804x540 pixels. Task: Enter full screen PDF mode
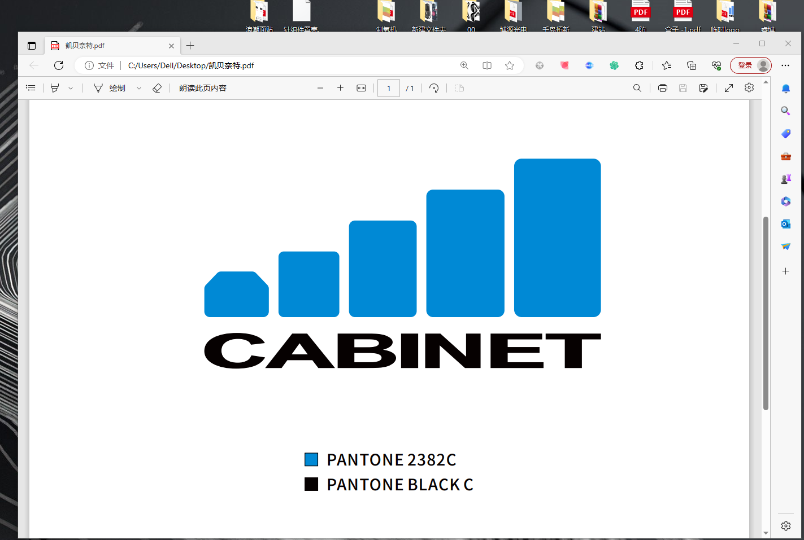click(729, 88)
